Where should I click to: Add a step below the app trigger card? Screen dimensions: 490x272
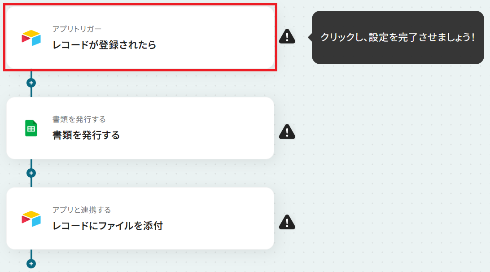tap(31, 83)
